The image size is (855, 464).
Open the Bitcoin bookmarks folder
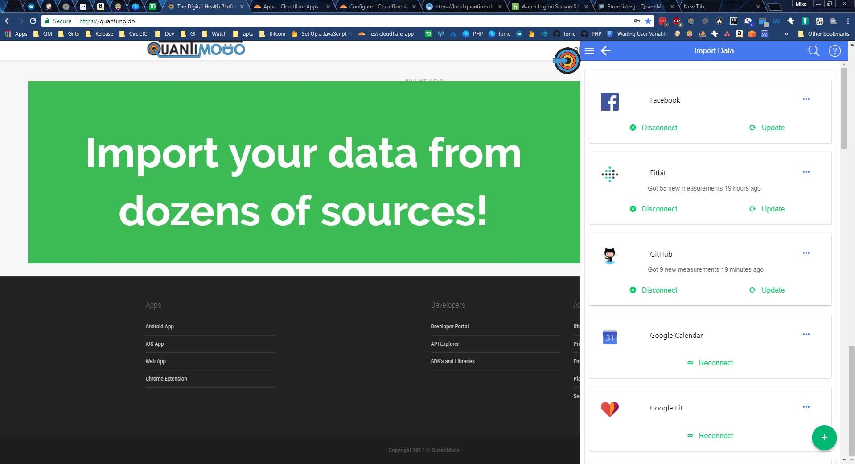pyautogui.click(x=272, y=34)
